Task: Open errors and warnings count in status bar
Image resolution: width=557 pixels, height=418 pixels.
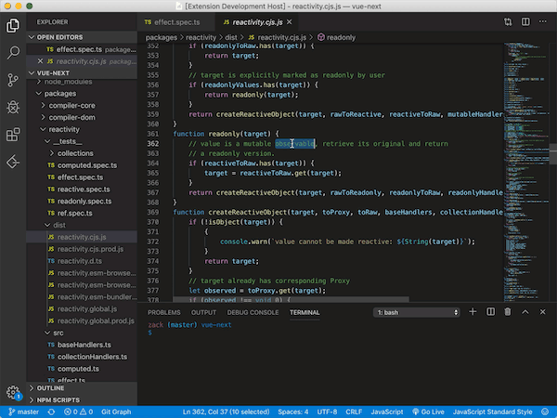Action: 78,411
